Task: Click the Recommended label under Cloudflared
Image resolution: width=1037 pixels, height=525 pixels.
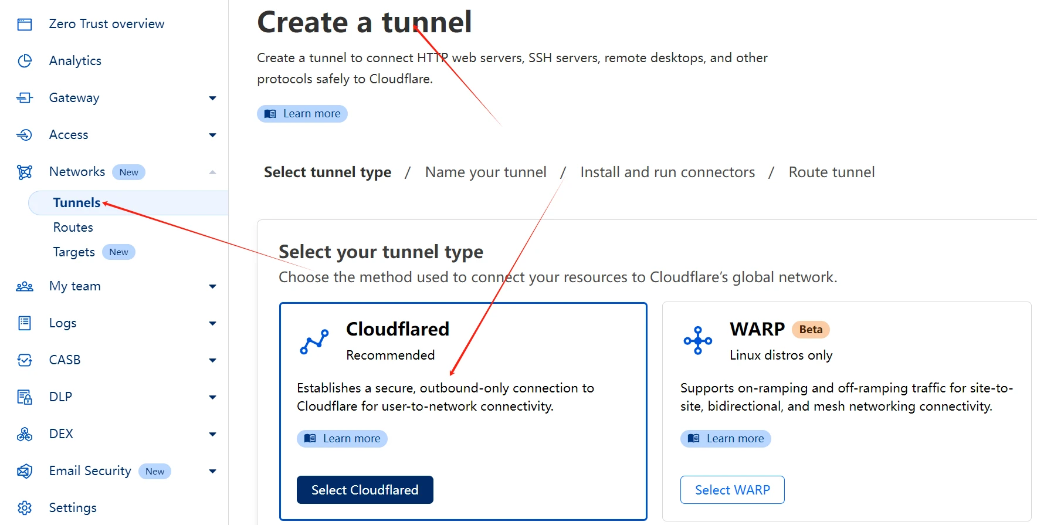Action: tap(391, 355)
